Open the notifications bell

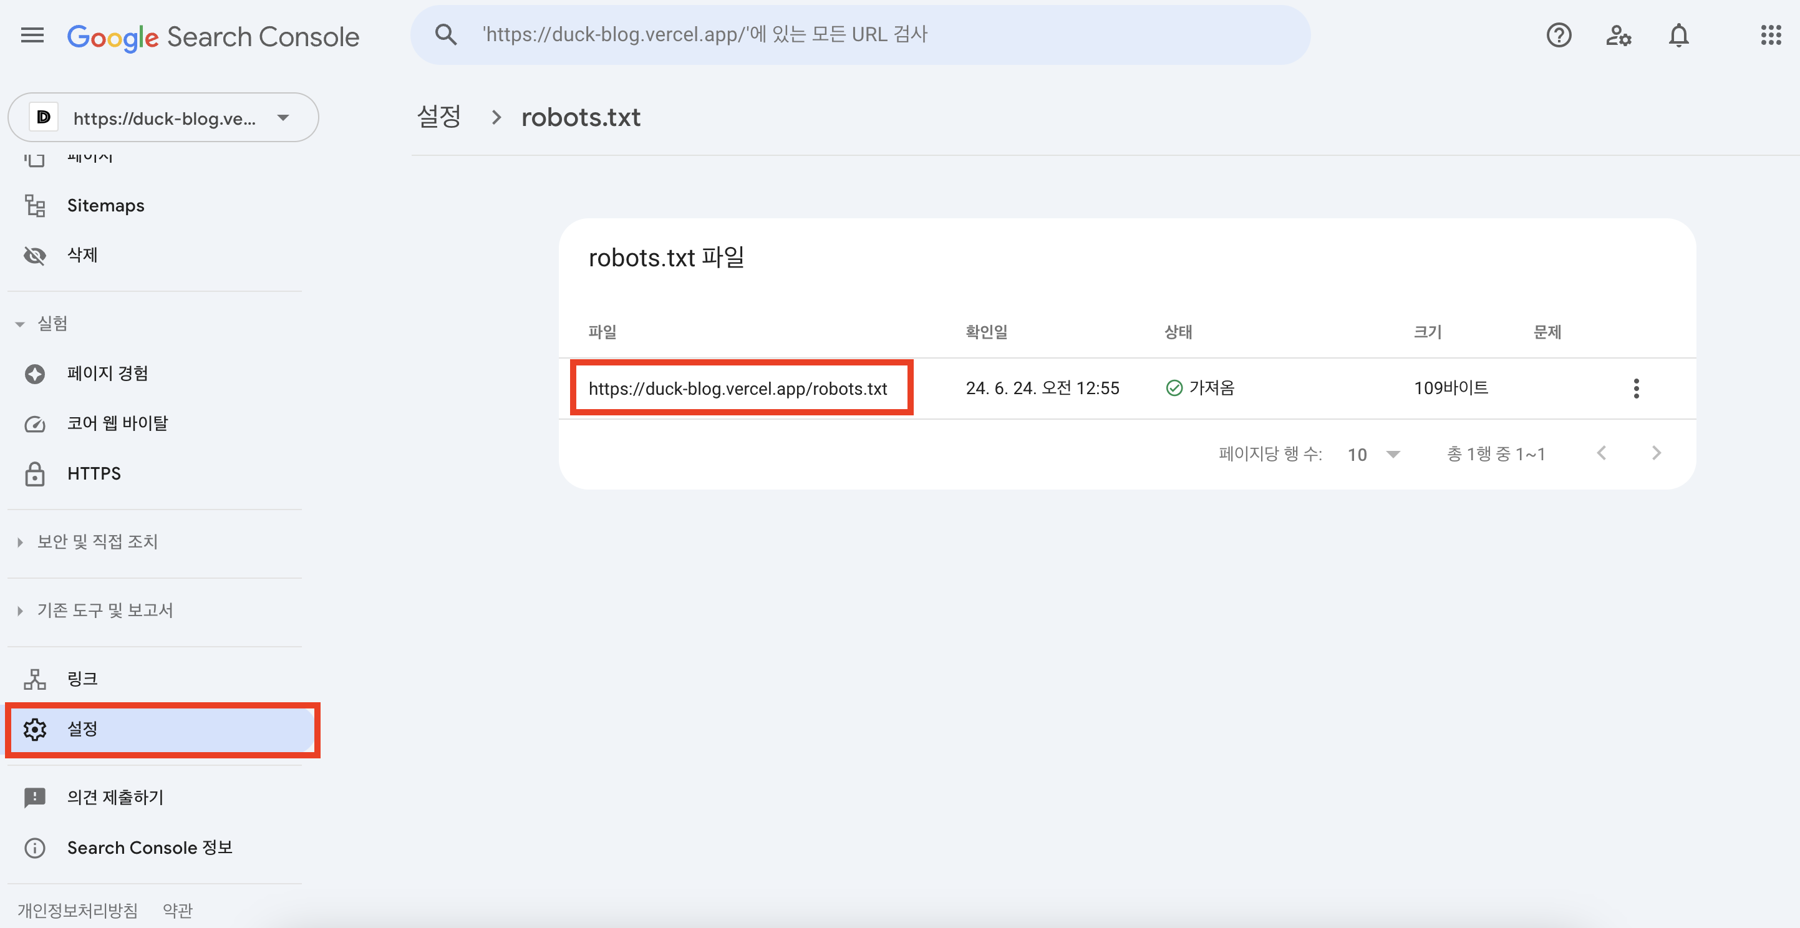coord(1678,35)
